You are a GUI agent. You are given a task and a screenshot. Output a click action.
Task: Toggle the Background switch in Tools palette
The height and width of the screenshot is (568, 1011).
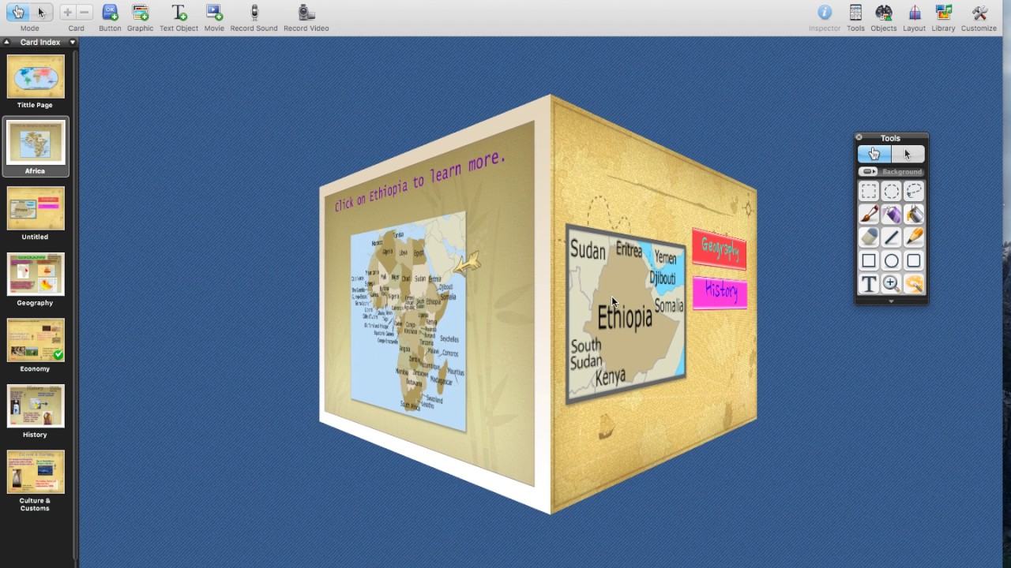(x=868, y=171)
